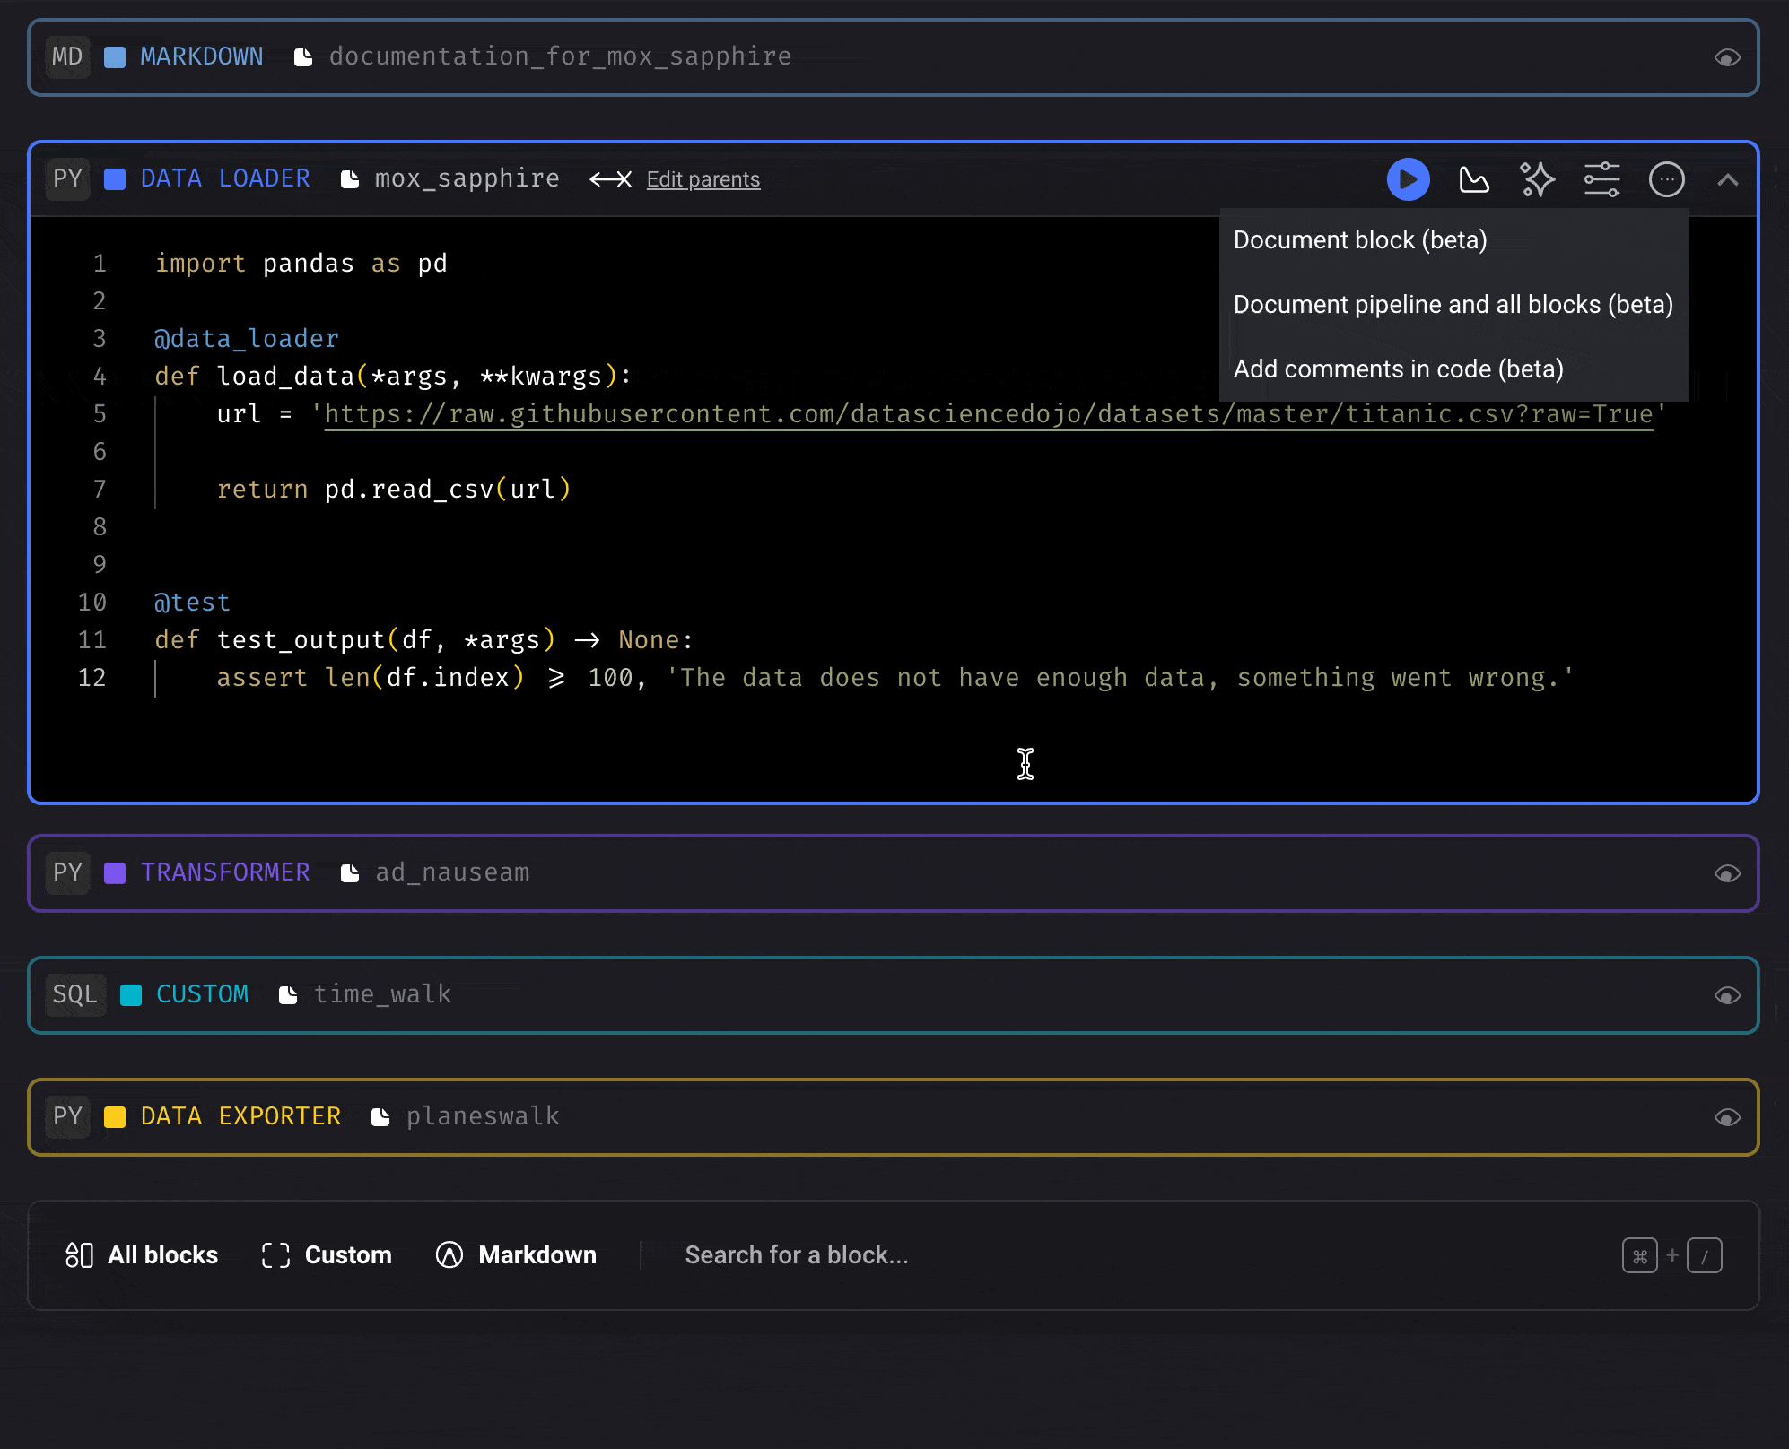This screenshot has width=1789, height=1449.
Task: Run the mox_sapphire data loader block
Action: click(1407, 179)
